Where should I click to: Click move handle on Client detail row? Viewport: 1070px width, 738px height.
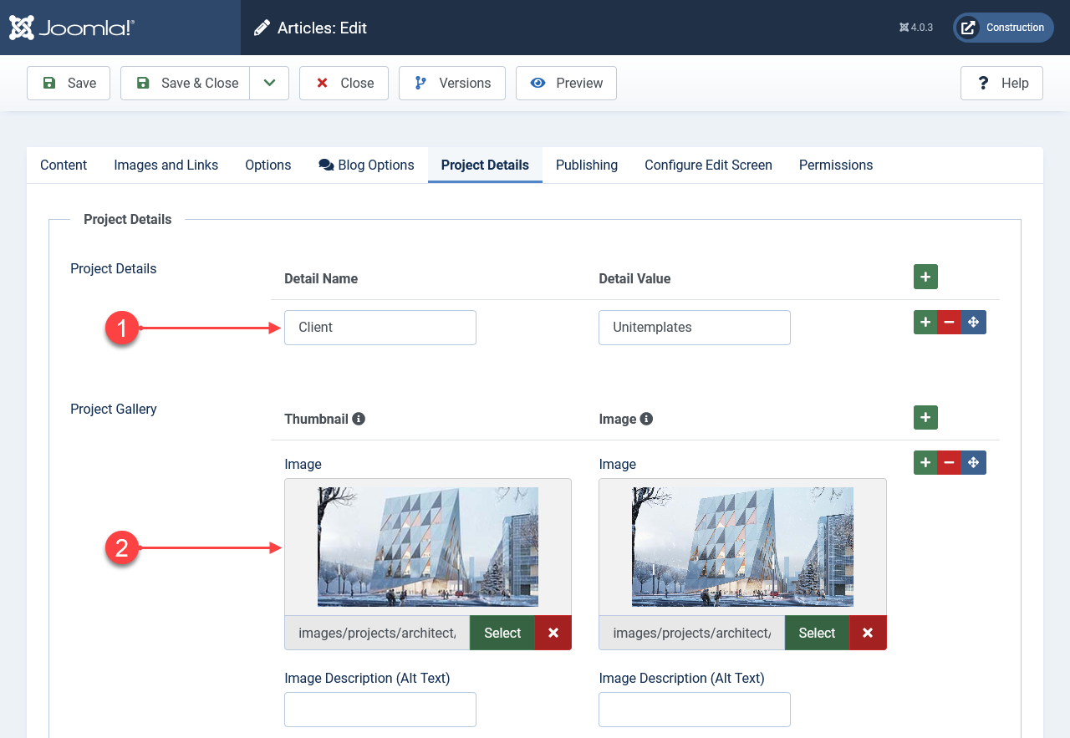point(973,322)
